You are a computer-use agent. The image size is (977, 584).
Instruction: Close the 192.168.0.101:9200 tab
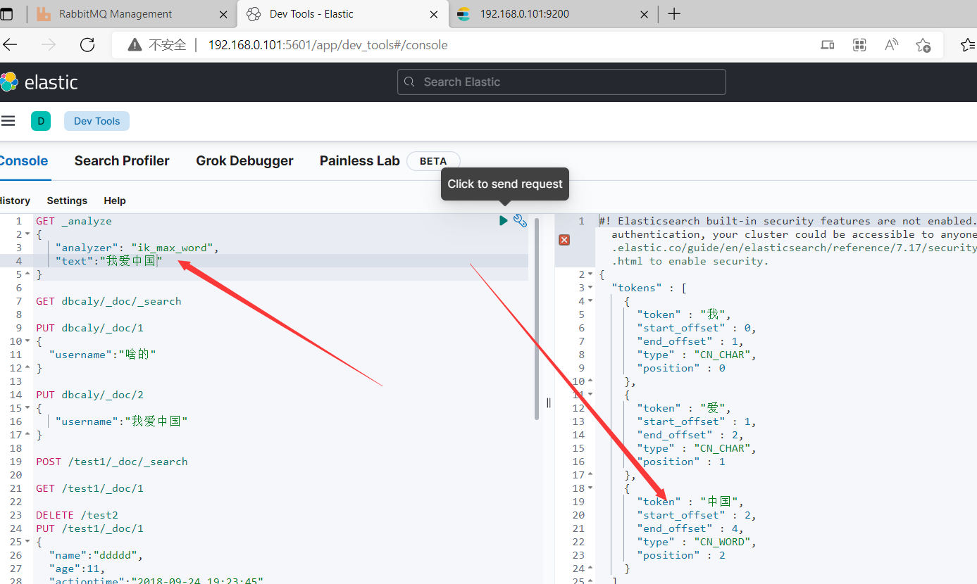pos(644,14)
